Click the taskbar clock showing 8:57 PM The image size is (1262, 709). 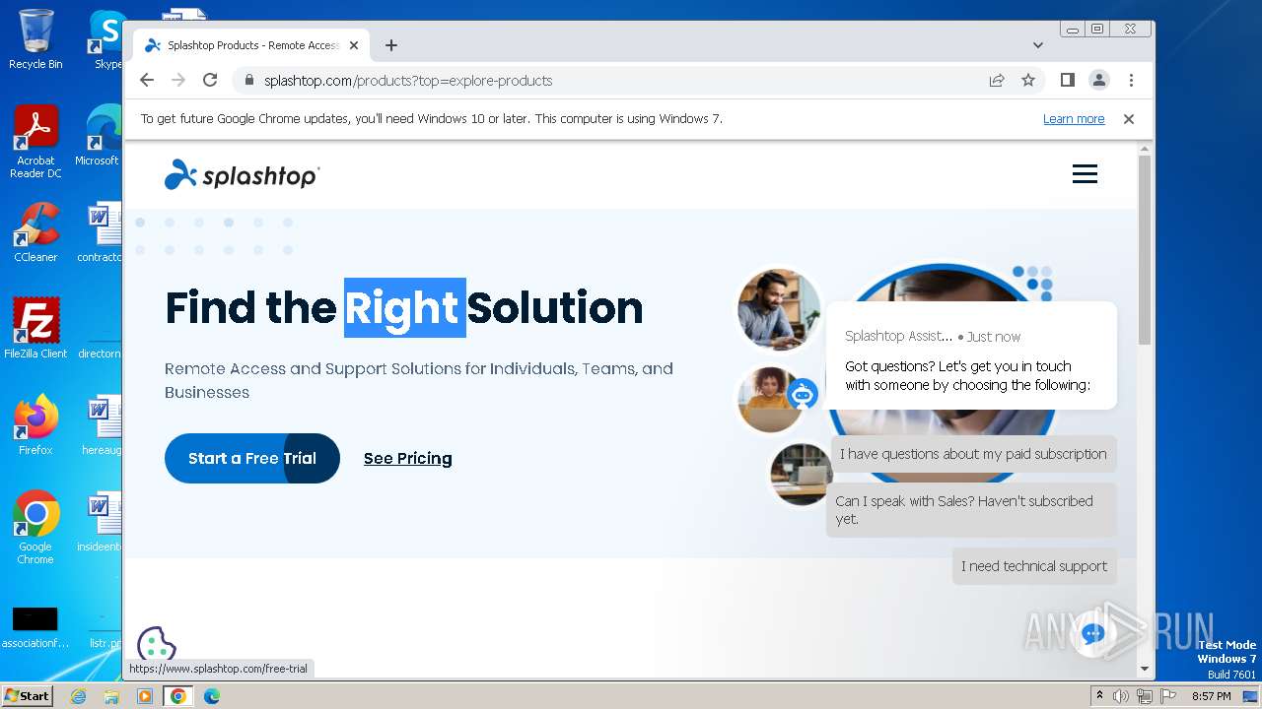tap(1211, 696)
